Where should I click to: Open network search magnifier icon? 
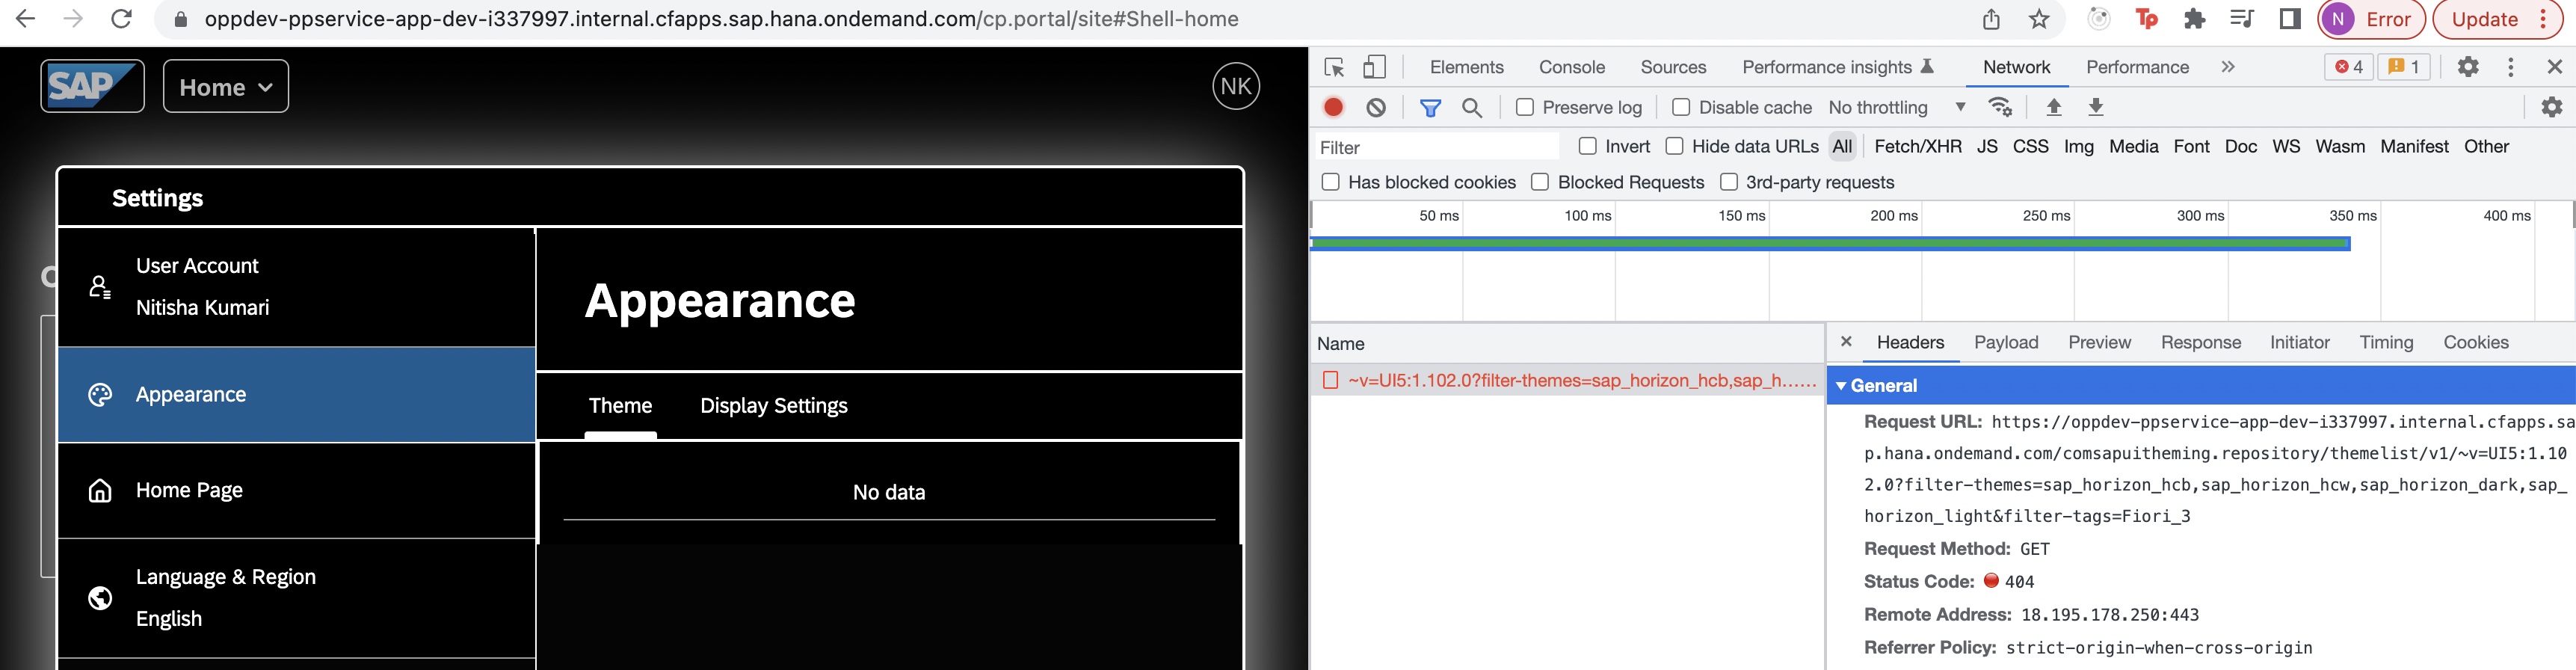(1472, 107)
